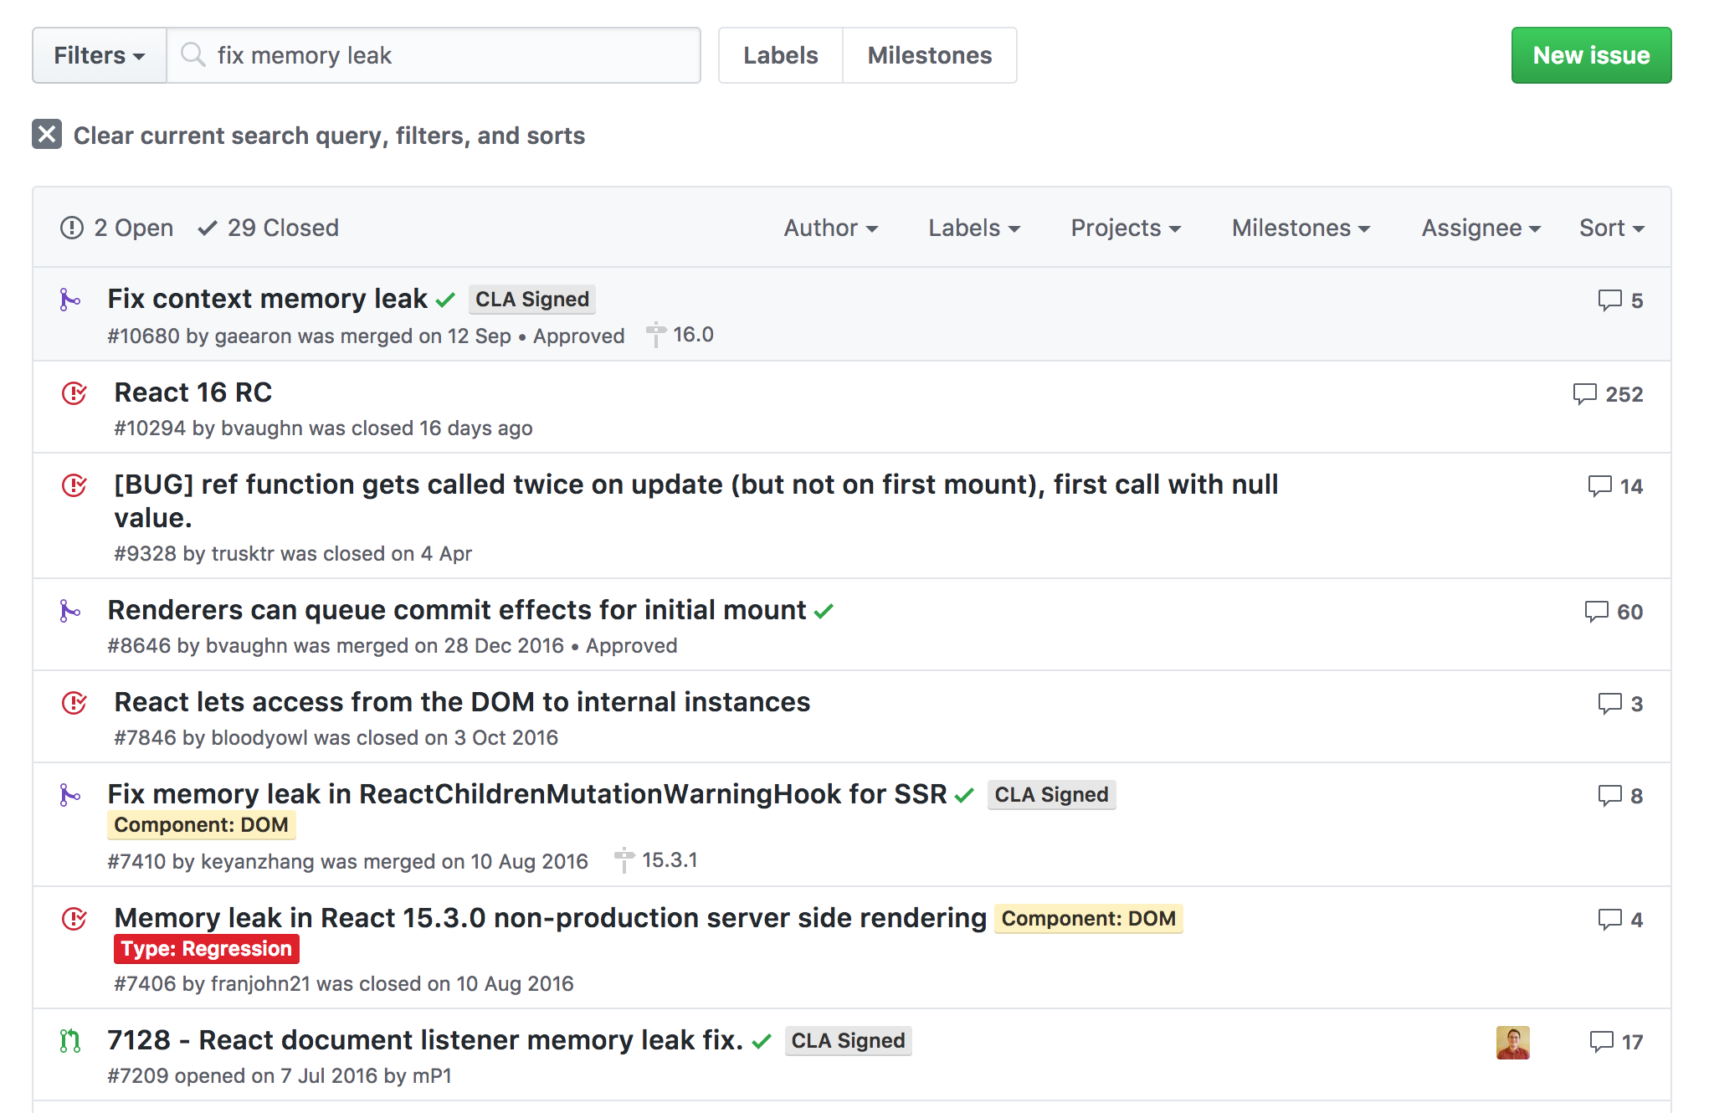Expand the Author filter dropdown

(x=830, y=228)
